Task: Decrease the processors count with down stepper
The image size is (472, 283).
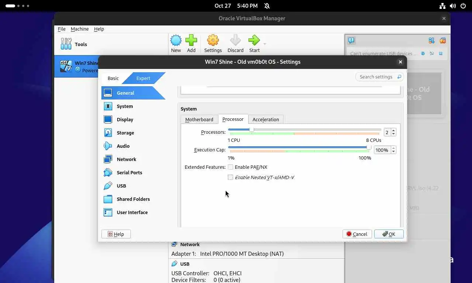Action: 393,134
